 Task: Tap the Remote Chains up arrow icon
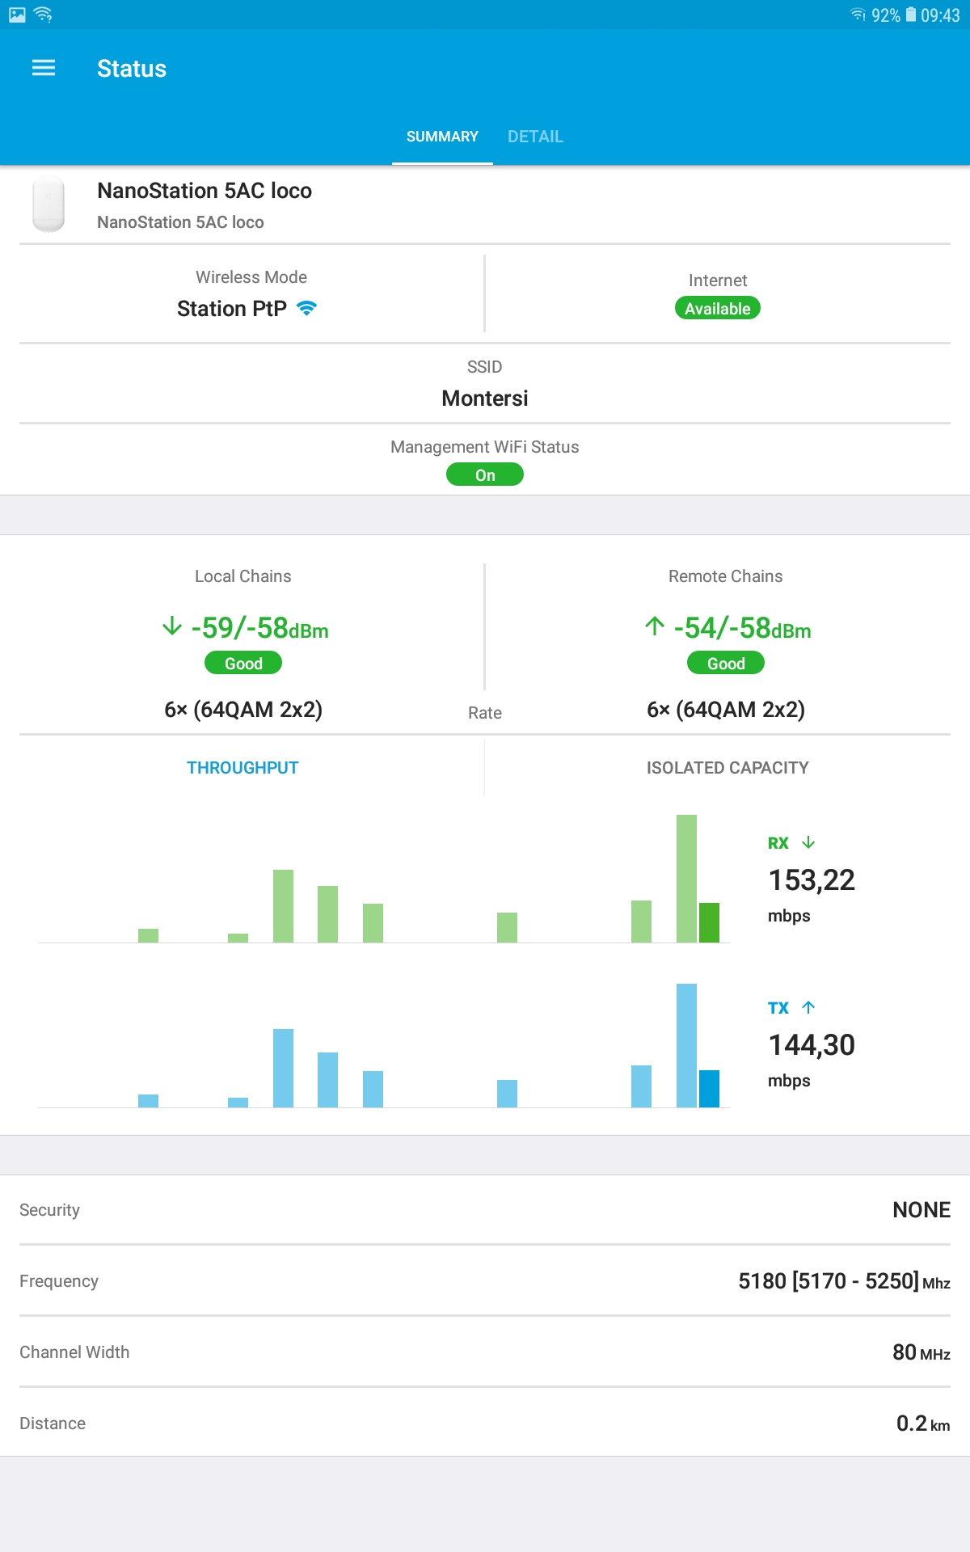655,626
